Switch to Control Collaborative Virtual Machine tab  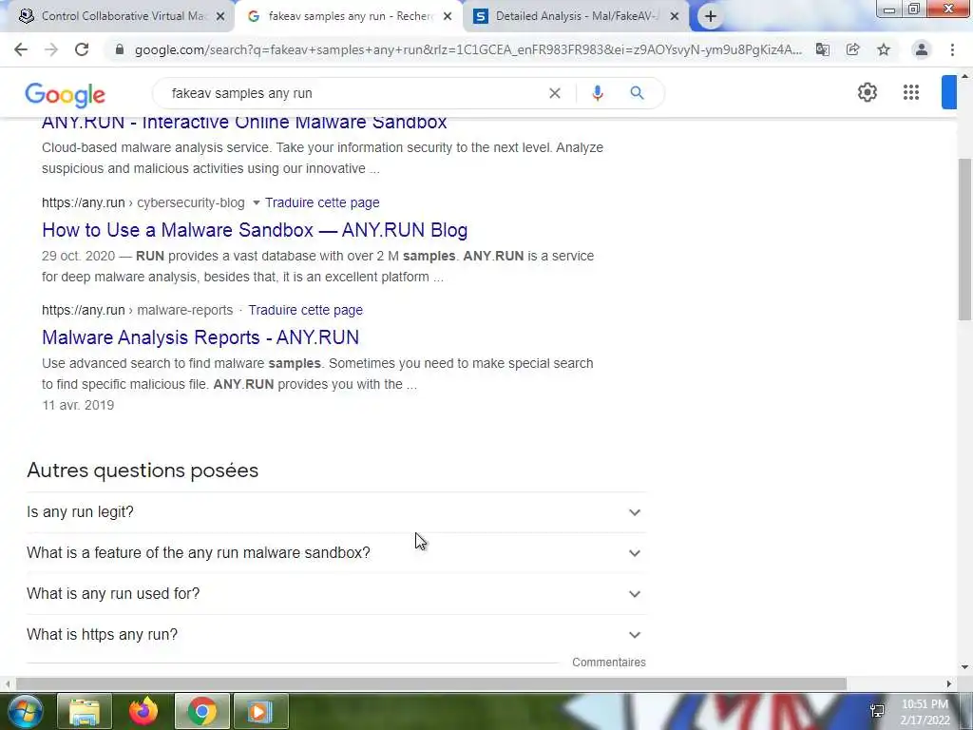(118, 17)
